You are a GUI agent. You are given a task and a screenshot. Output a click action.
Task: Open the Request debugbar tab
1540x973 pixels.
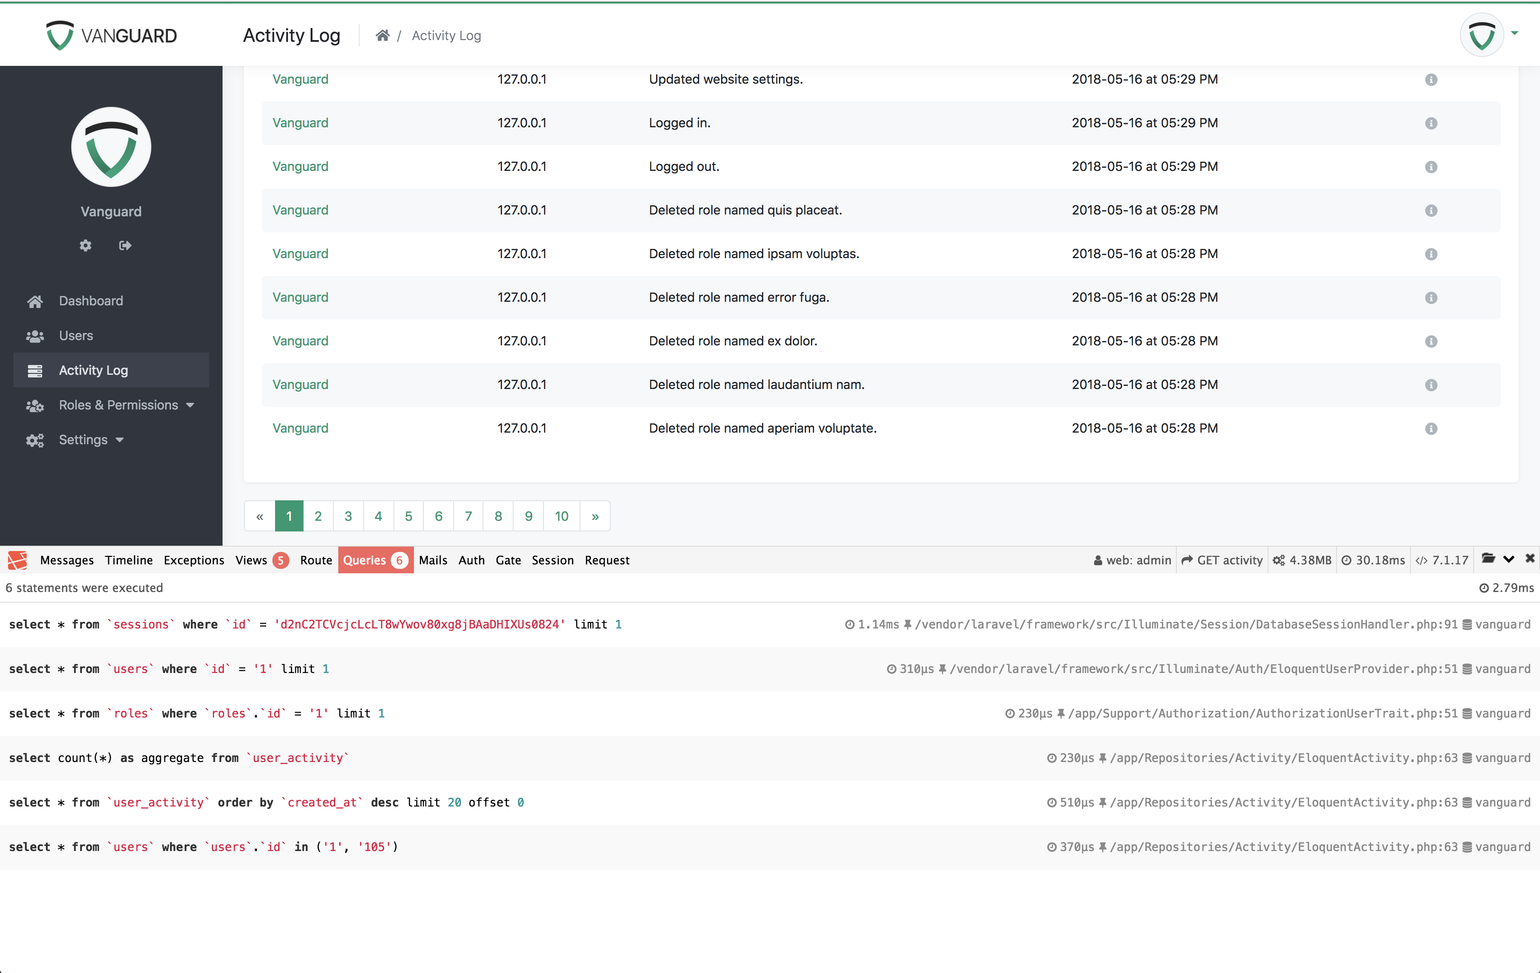607,560
